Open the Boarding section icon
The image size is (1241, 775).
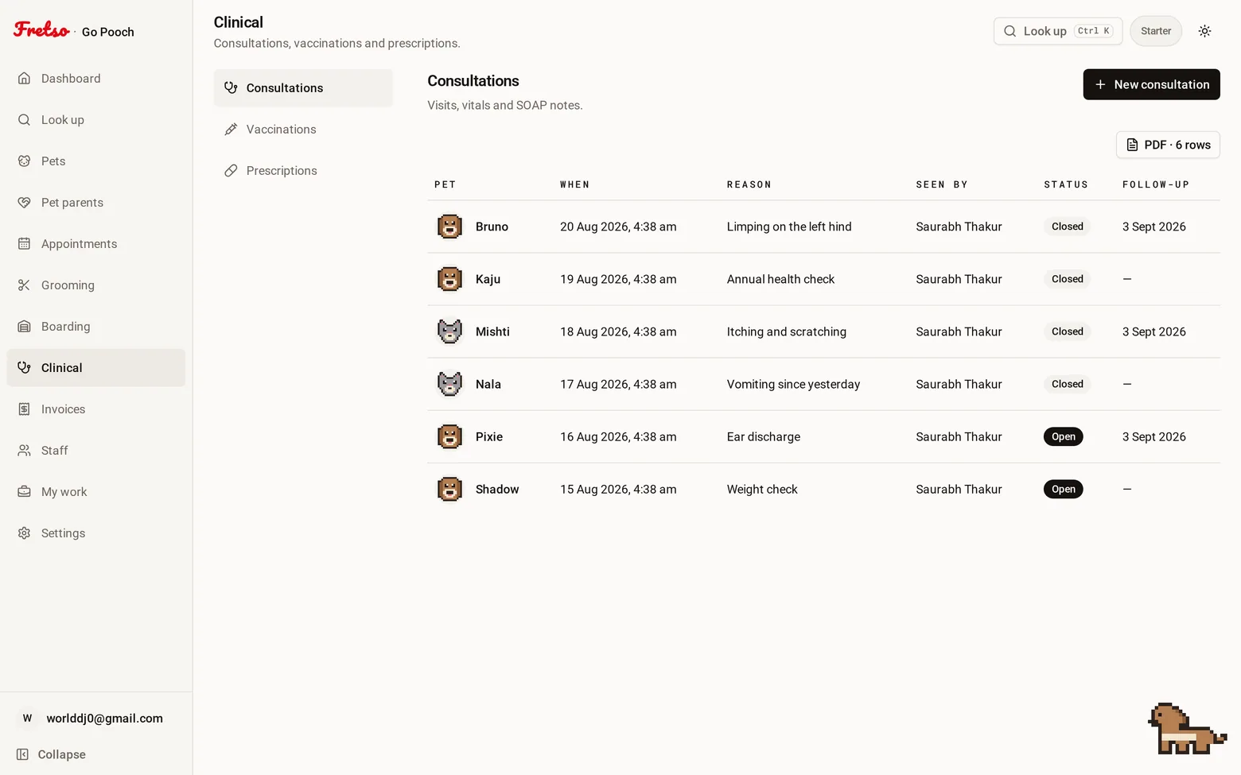[24, 327]
